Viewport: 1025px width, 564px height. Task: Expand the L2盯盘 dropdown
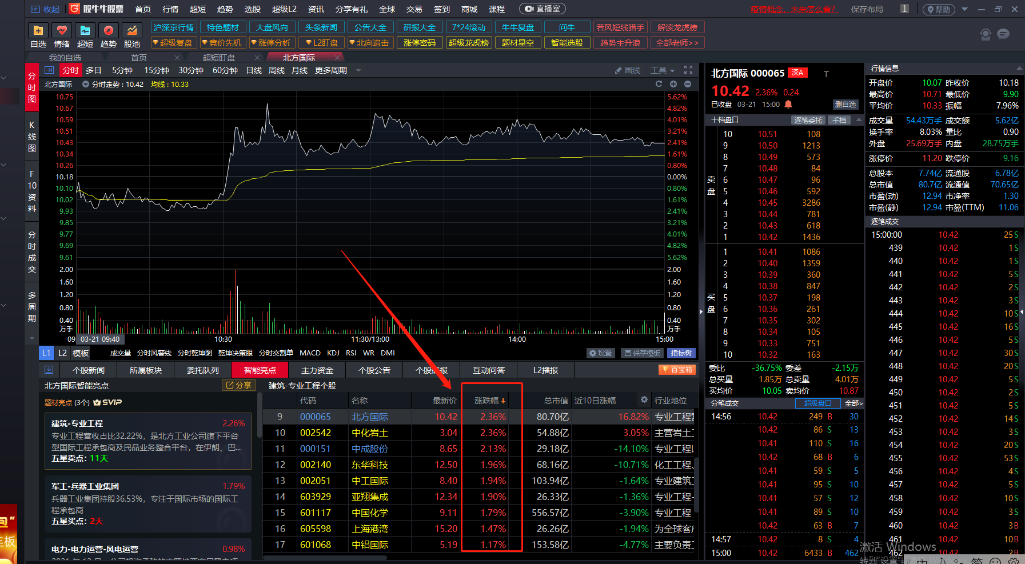[x=321, y=43]
